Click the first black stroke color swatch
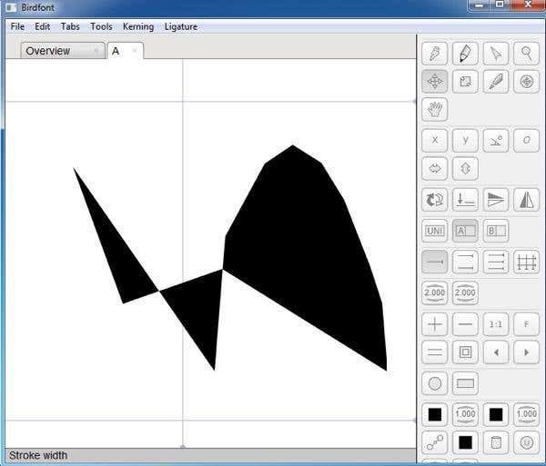This screenshot has height=466, width=546. click(435, 414)
